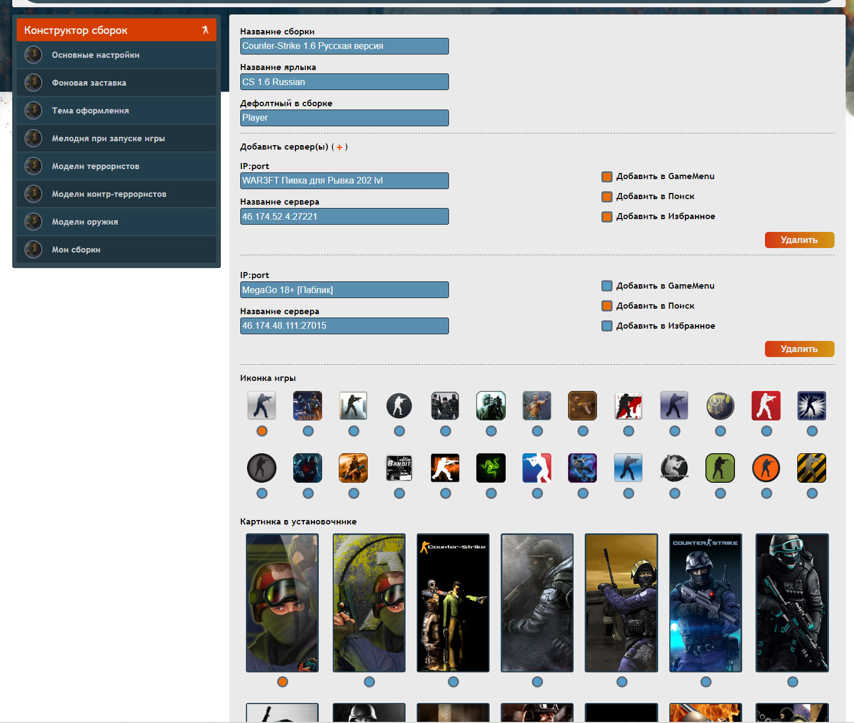Image resolution: width=854 pixels, height=723 pixels.
Task: Select radio button under dark gray circle icon
Action: [262, 493]
